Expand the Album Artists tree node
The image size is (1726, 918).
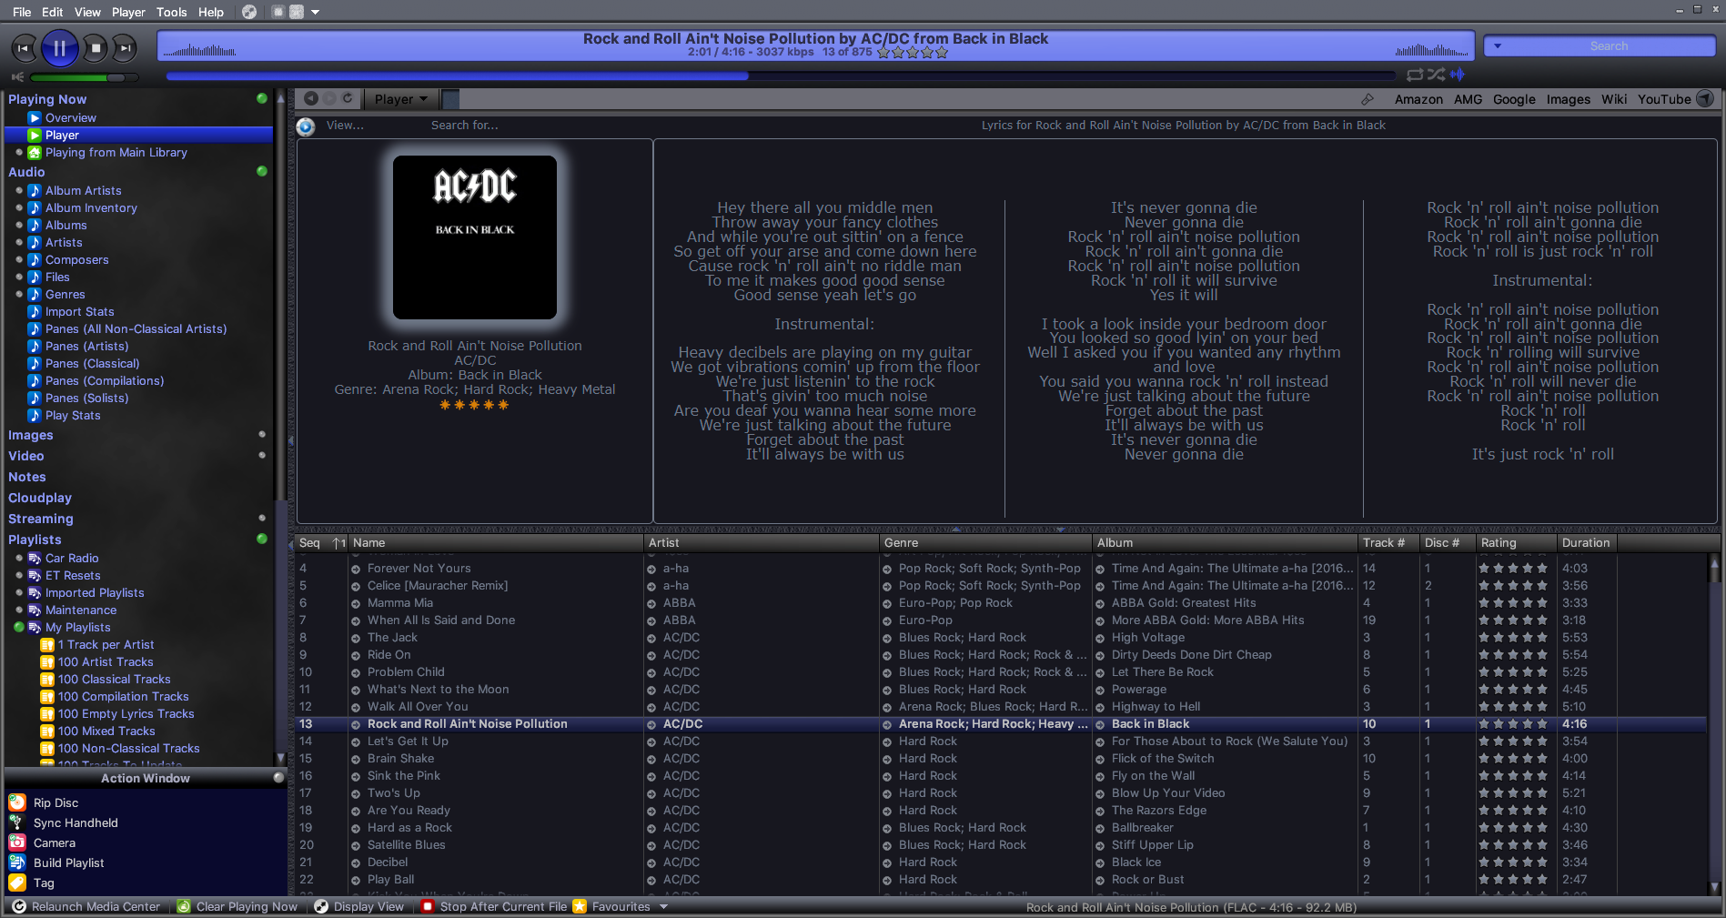pos(19,190)
